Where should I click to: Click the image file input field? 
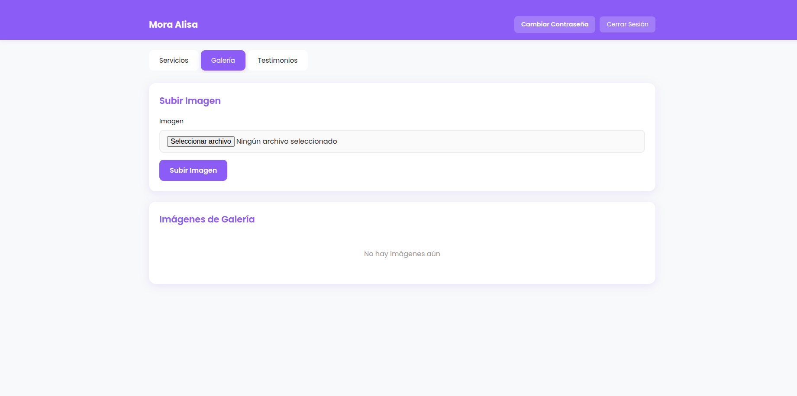[x=402, y=142]
